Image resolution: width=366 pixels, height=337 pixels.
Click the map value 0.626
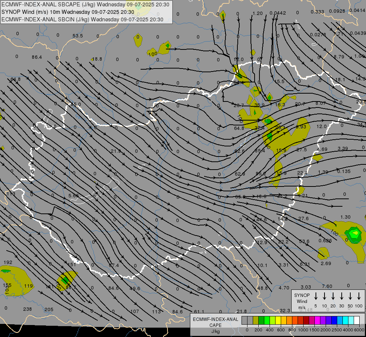coord(325,241)
